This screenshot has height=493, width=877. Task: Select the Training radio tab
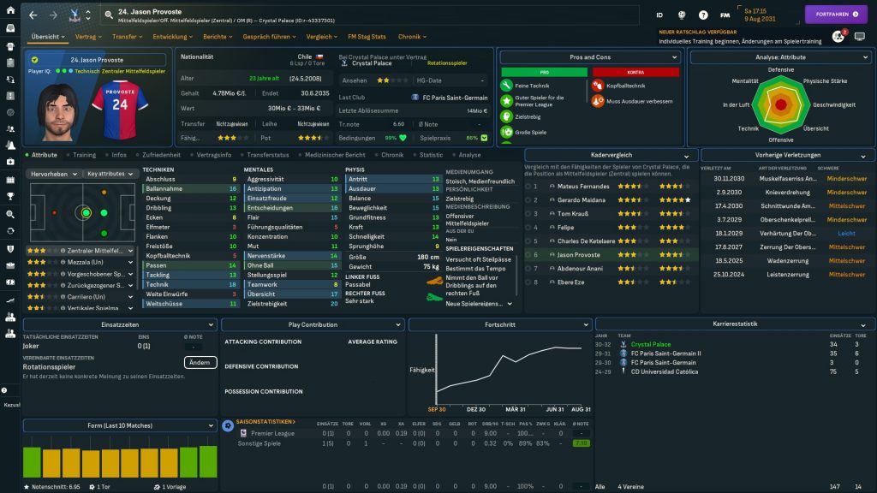(84, 155)
